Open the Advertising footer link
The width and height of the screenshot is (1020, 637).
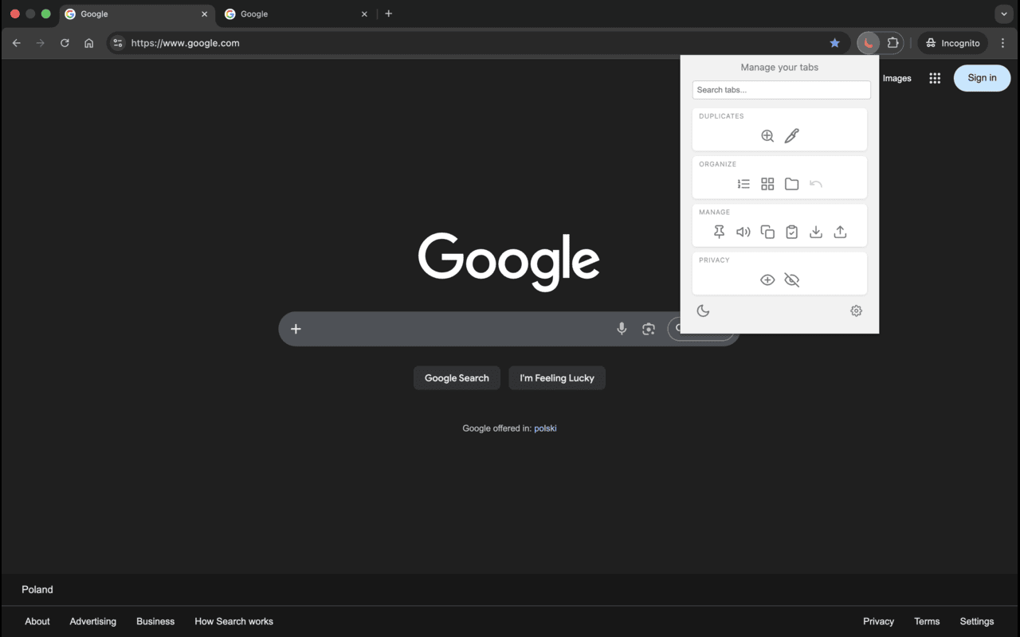(x=92, y=622)
